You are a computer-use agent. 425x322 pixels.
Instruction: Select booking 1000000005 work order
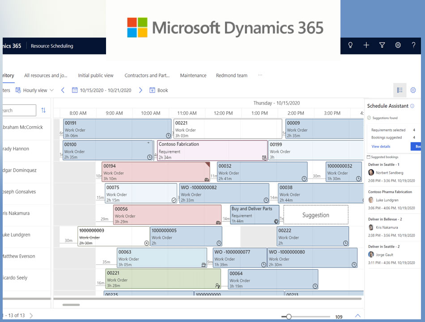click(186, 236)
